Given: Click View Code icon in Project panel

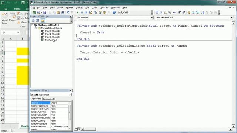Looking at the screenshot, I should click(33, 21).
